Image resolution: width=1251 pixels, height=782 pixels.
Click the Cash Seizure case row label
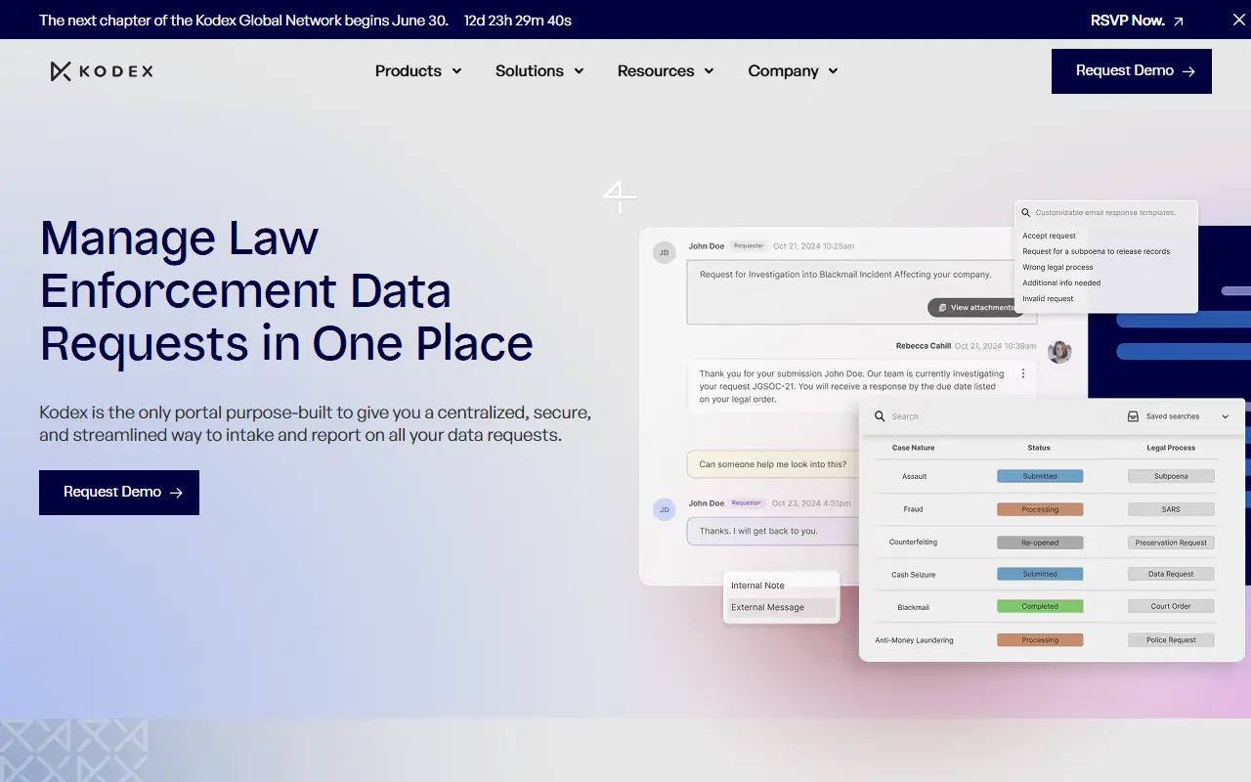(914, 575)
